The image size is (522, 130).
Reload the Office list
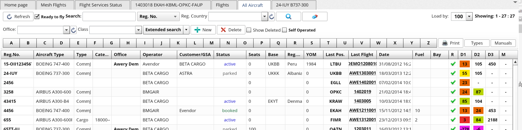(x=73, y=30)
